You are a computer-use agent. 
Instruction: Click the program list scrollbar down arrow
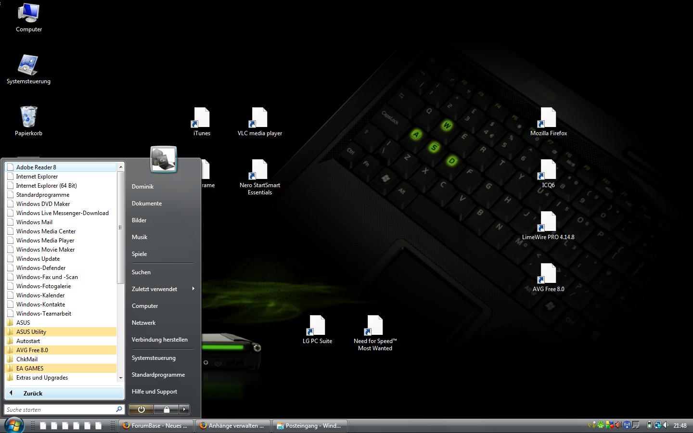tap(121, 378)
